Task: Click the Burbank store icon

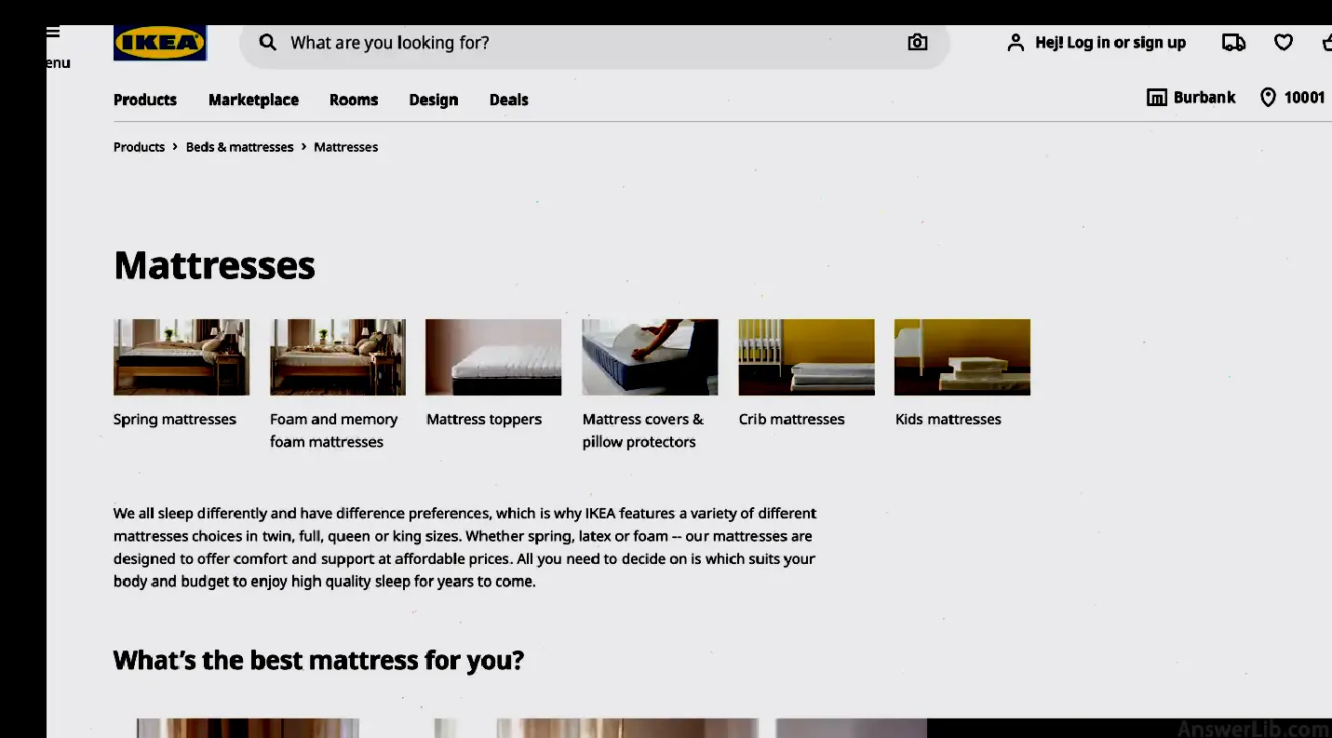Action: 1156,98
